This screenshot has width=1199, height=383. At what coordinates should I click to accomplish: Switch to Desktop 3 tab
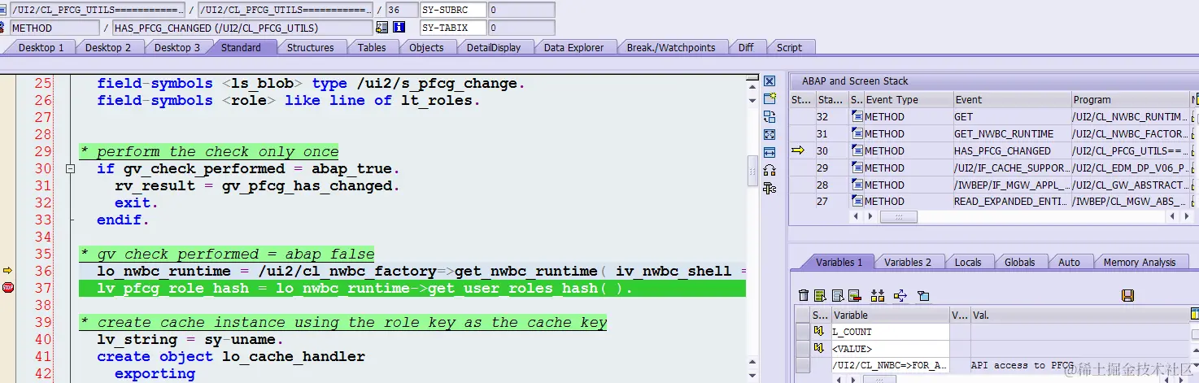tap(177, 47)
